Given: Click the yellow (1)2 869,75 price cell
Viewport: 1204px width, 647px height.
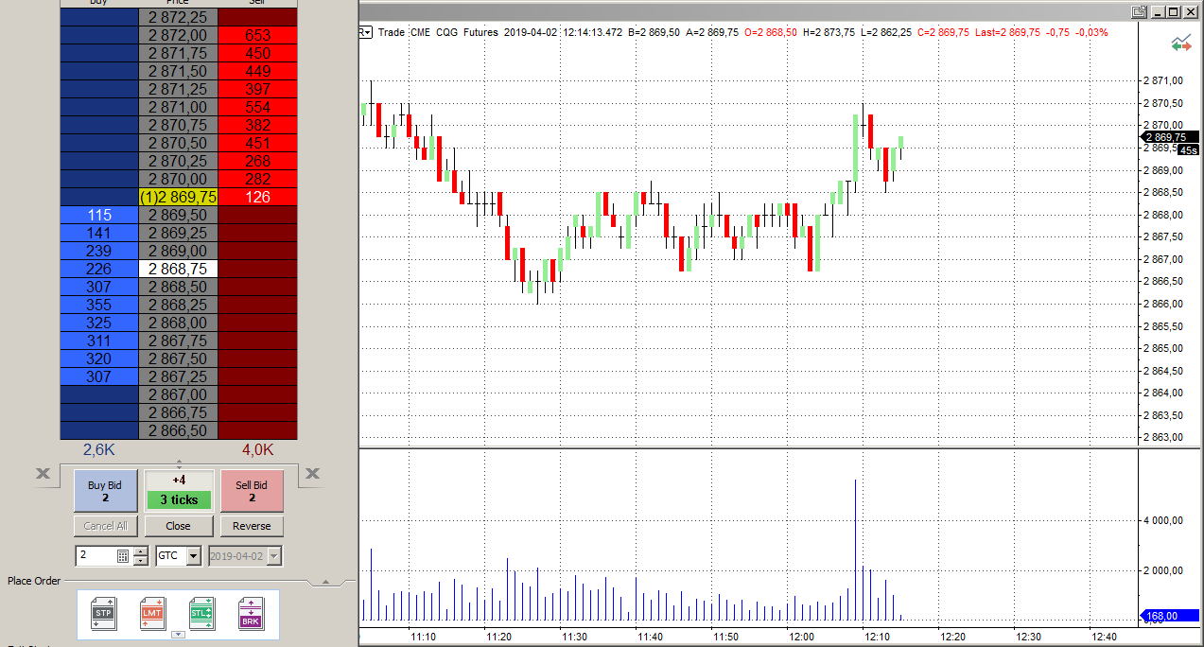Looking at the screenshot, I should point(178,197).
